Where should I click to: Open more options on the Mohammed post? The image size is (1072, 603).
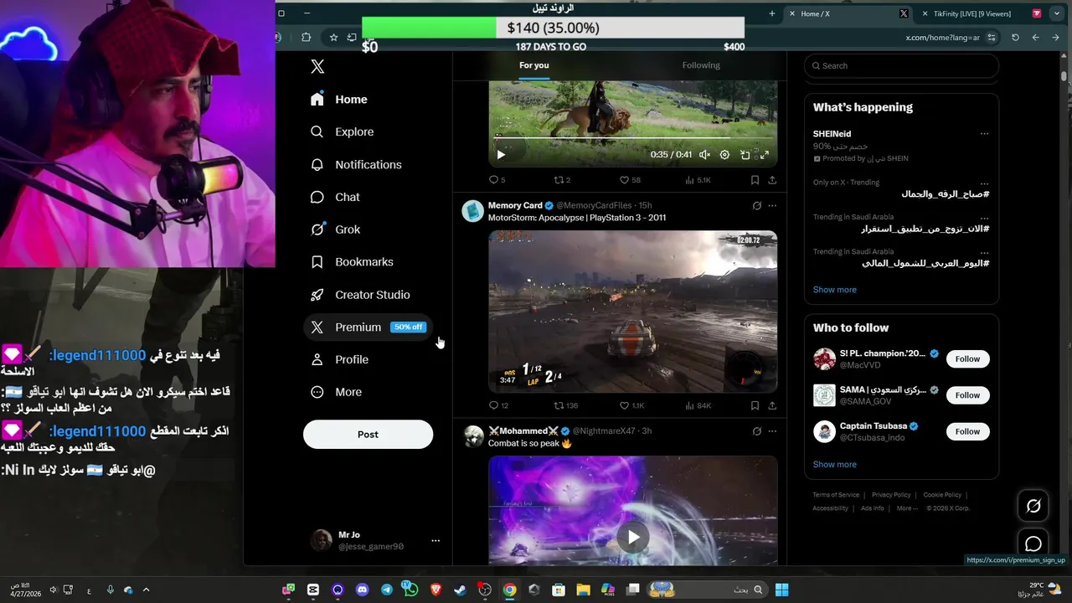point(772,431)
